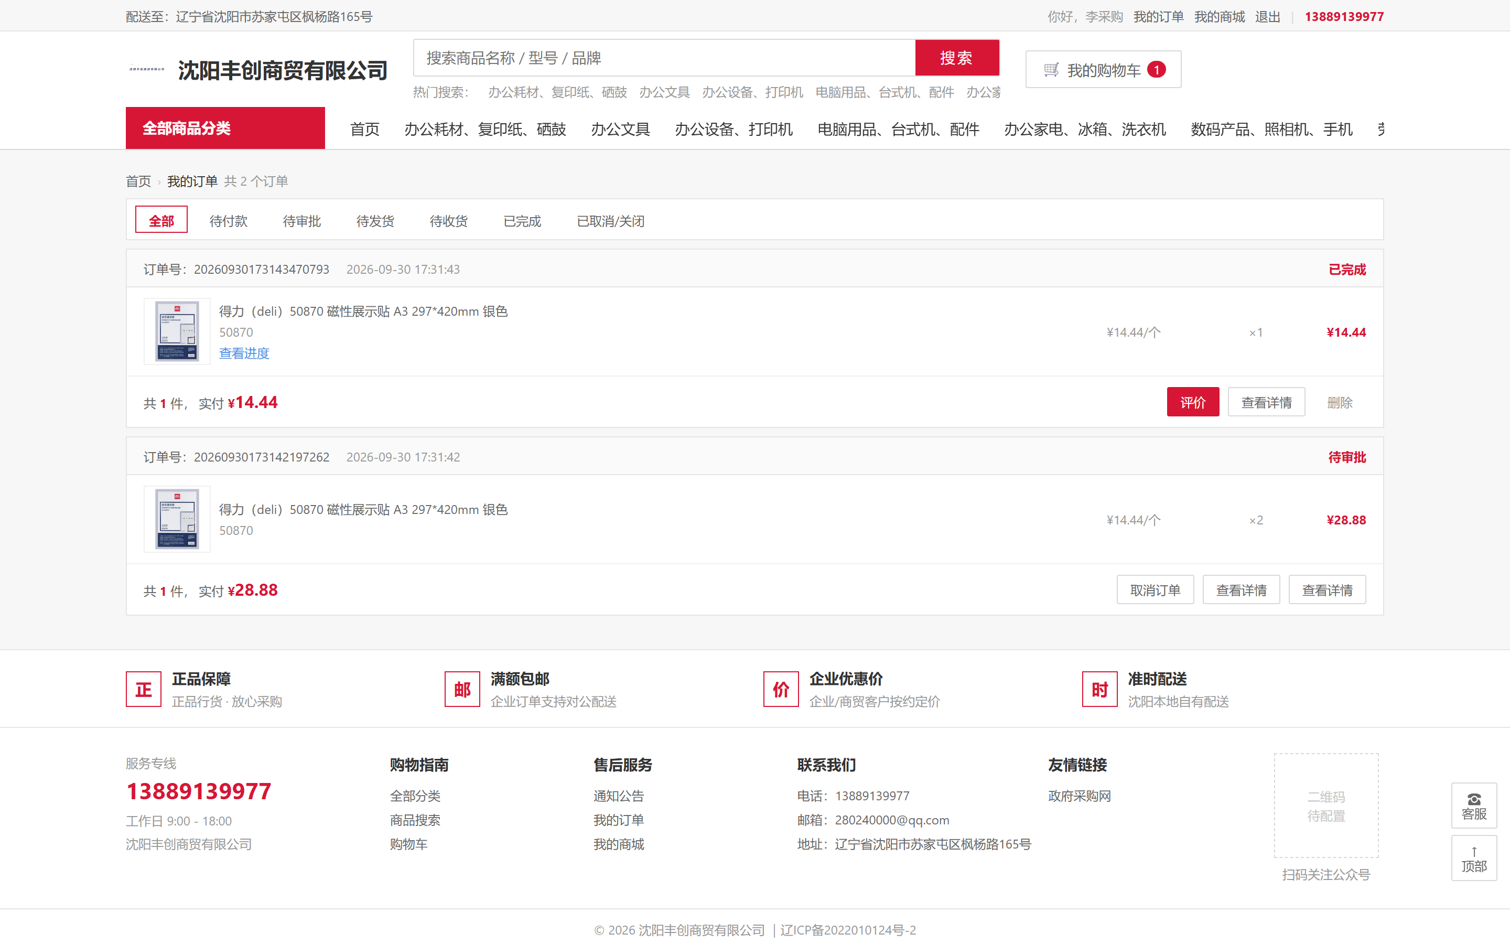Open 数码产品、照相机、手机 navigation item
1510x944 pixels.
pos(1271,129)
